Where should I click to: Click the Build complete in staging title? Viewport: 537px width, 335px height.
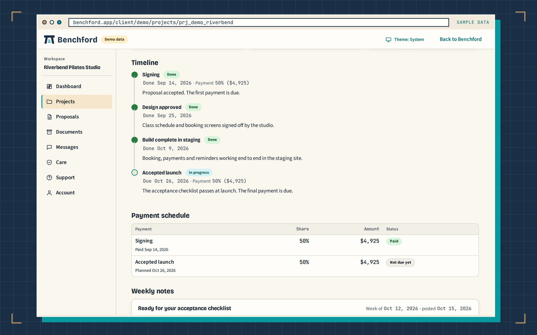click(171, 140)
